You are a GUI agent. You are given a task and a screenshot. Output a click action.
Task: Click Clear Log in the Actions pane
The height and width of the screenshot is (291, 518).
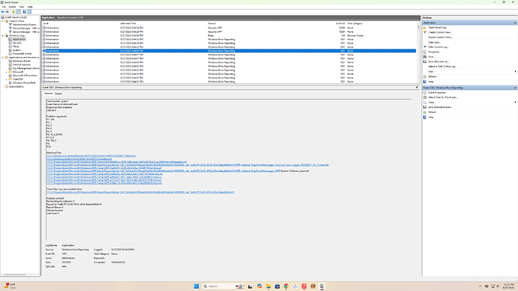[434, 42]
